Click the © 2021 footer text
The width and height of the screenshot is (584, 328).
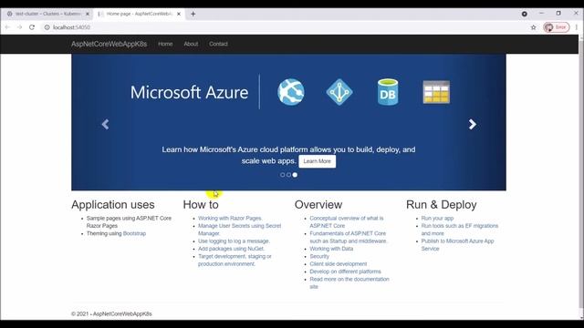tap(111, 313)
